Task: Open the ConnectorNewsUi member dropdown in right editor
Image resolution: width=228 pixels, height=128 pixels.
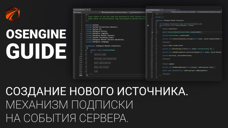Action: [x=209, y=12]
